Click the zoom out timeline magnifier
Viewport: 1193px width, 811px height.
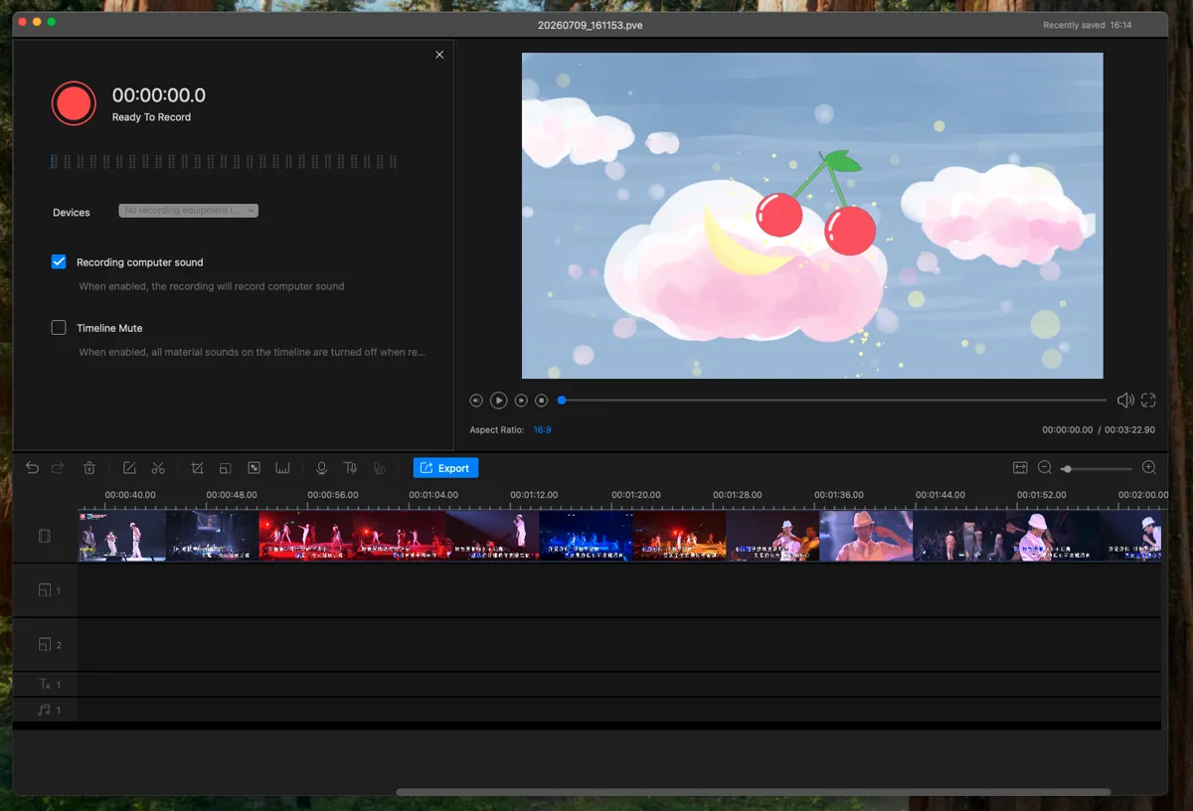tap(1045, 468)
